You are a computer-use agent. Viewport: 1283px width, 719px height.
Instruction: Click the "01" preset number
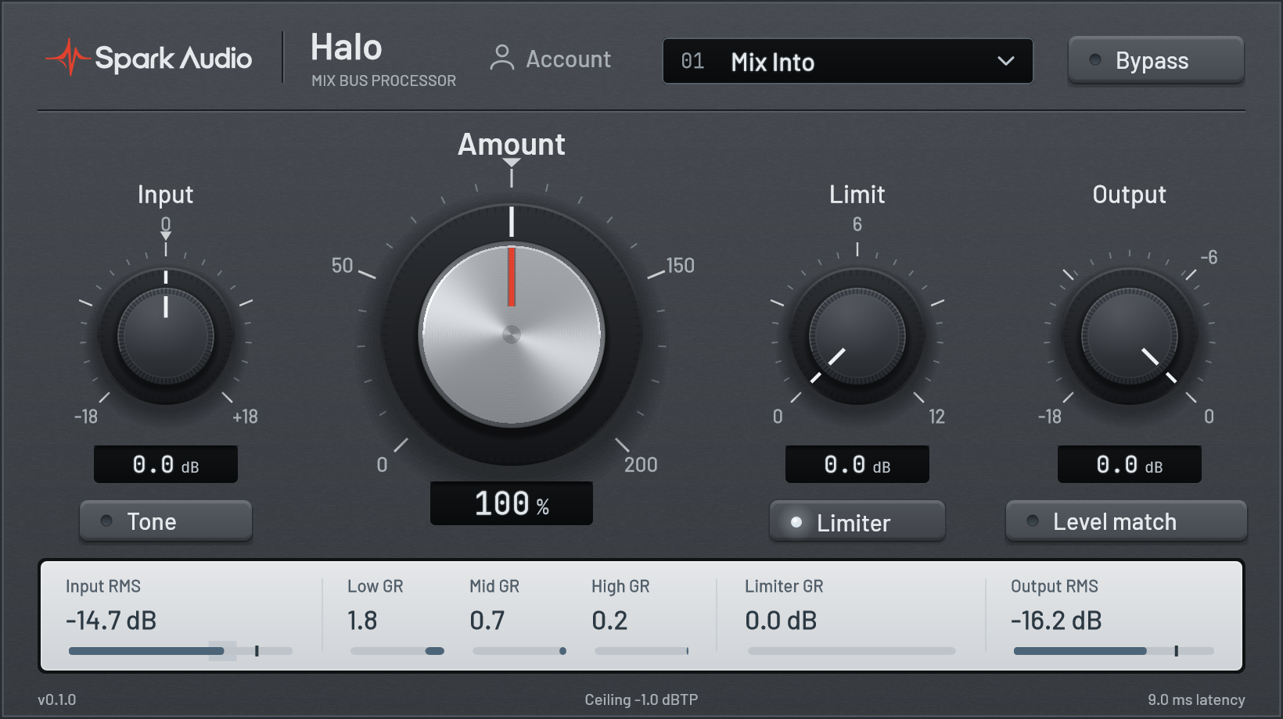pos(692,61)
